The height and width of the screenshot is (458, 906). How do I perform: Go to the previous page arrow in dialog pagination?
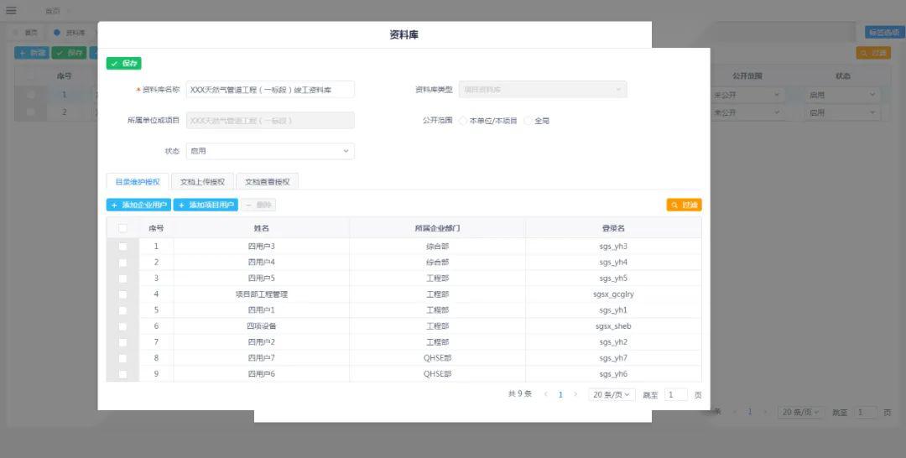546,394
